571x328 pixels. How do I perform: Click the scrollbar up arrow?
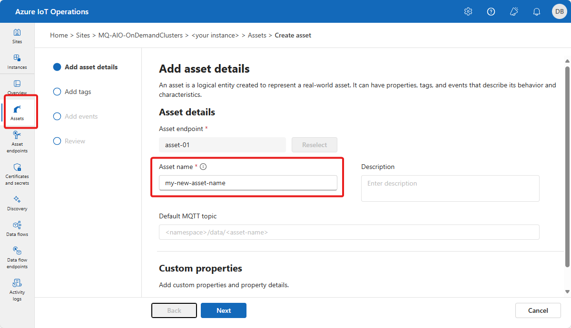pos(567,61)
